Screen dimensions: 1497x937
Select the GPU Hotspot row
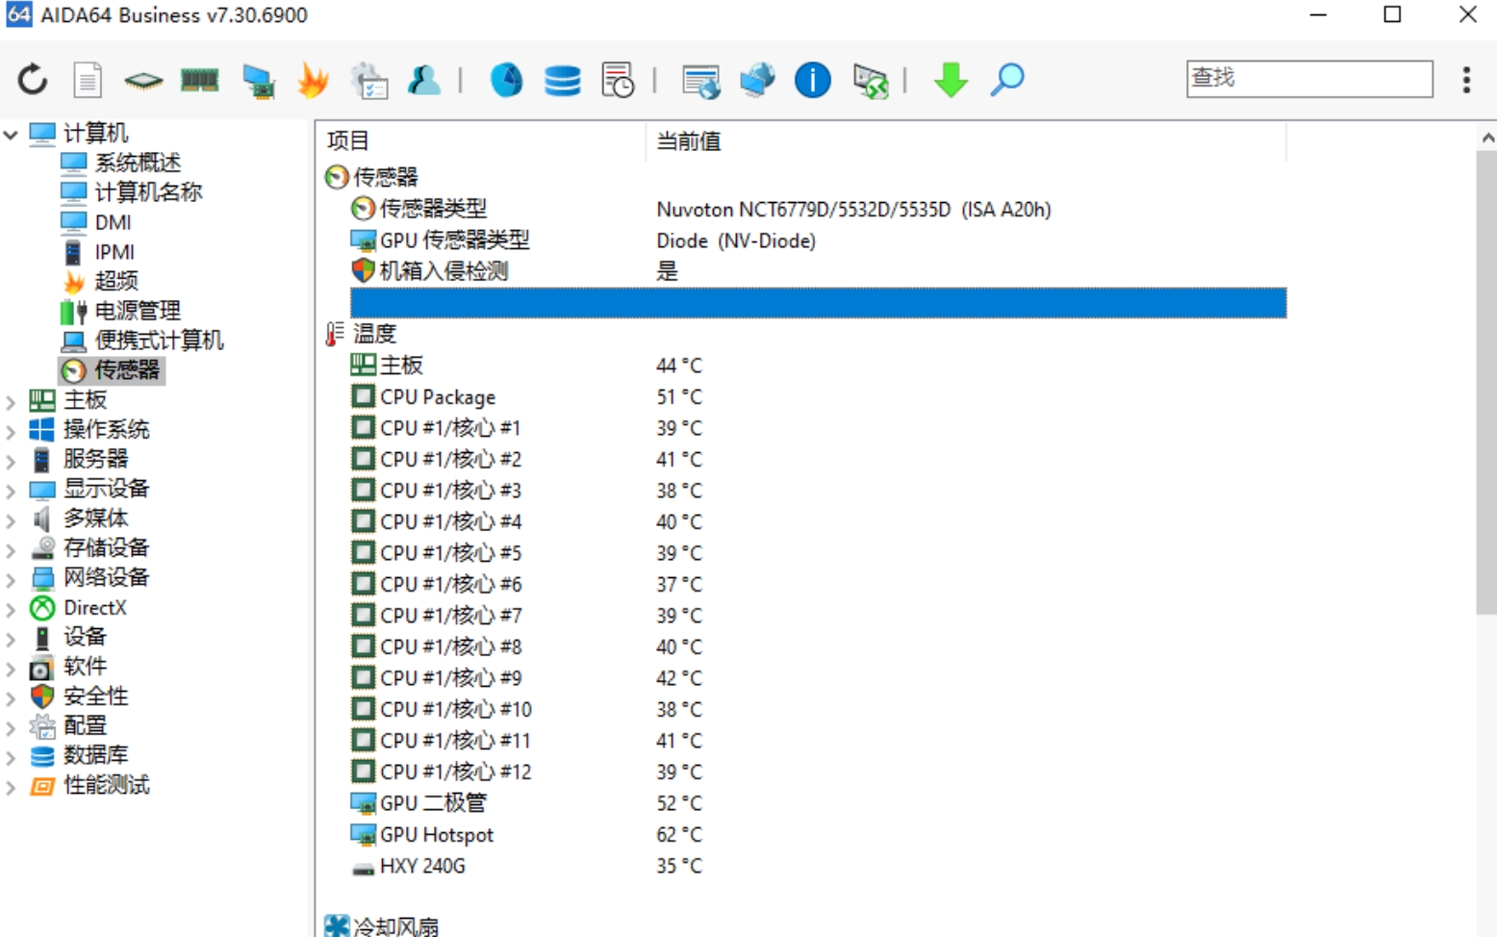[x=818, y=835]
